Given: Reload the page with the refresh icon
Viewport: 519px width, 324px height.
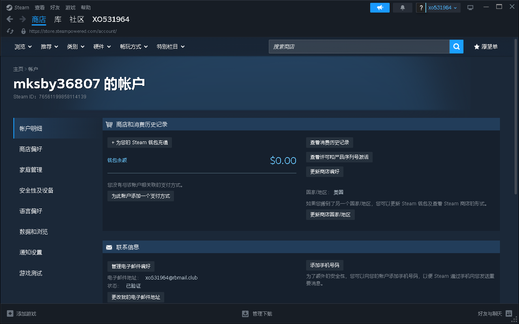Looking at the screenshot, I should point(9,31).
